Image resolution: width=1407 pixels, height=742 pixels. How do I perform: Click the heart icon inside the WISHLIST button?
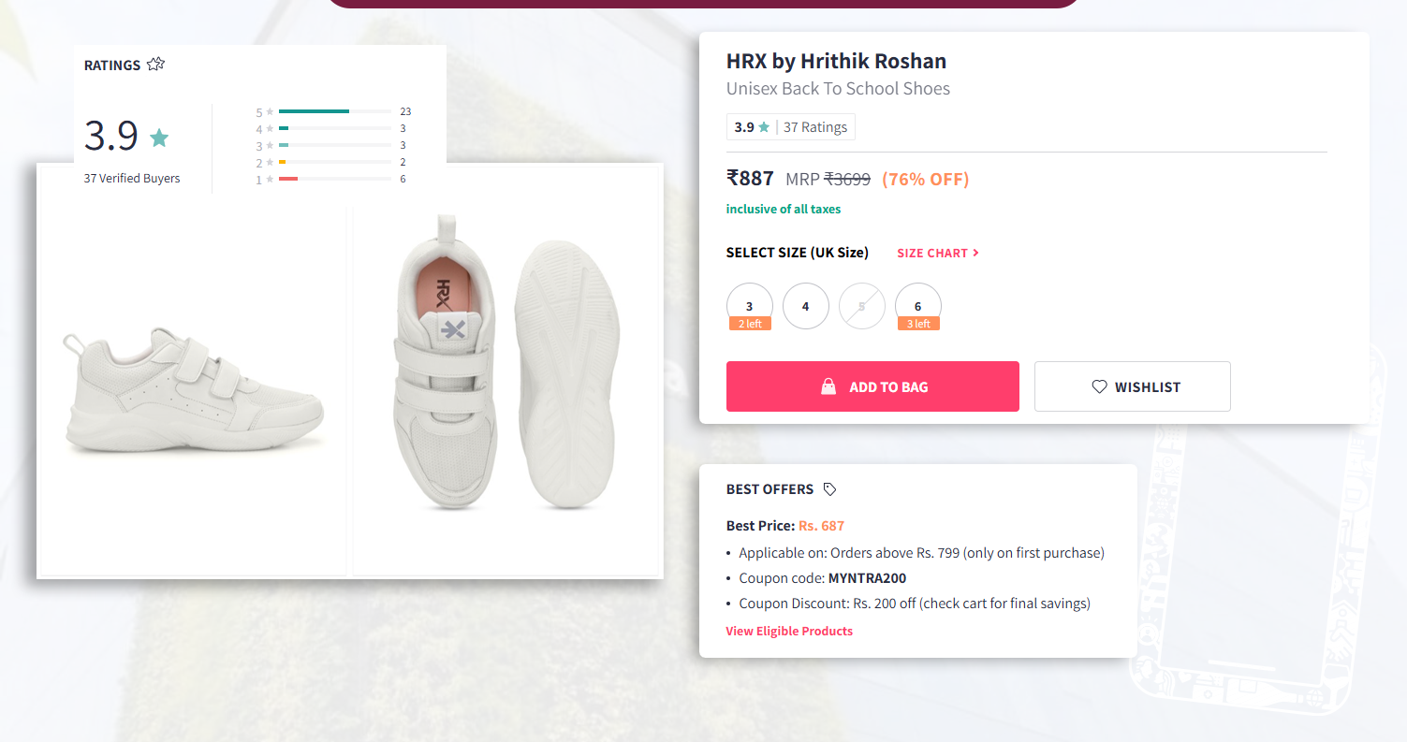click(1099, 386)
